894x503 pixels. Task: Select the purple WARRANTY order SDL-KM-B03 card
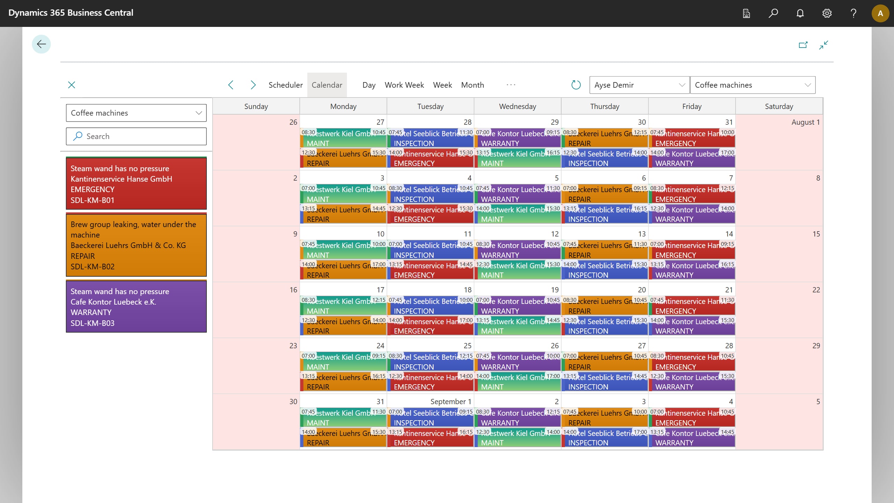pyautogui.click(x=136, y=306)
